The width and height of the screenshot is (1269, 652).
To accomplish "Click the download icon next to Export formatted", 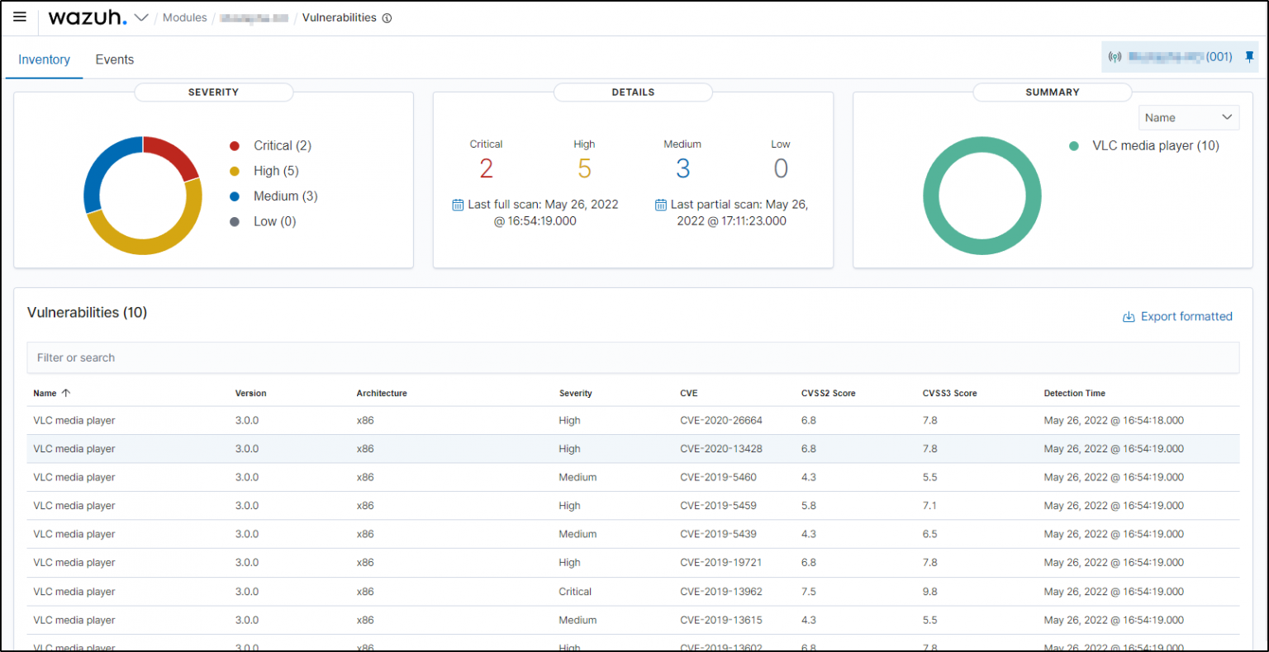I will [1129, 316].
